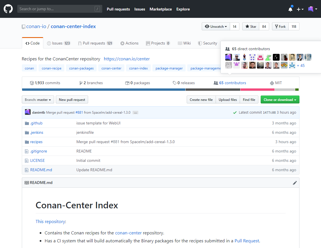The width and height of the screenshot is (321, 248).
Task: Open the conan-io organization link
Action: pyautogui.click(x=36, y=26)
